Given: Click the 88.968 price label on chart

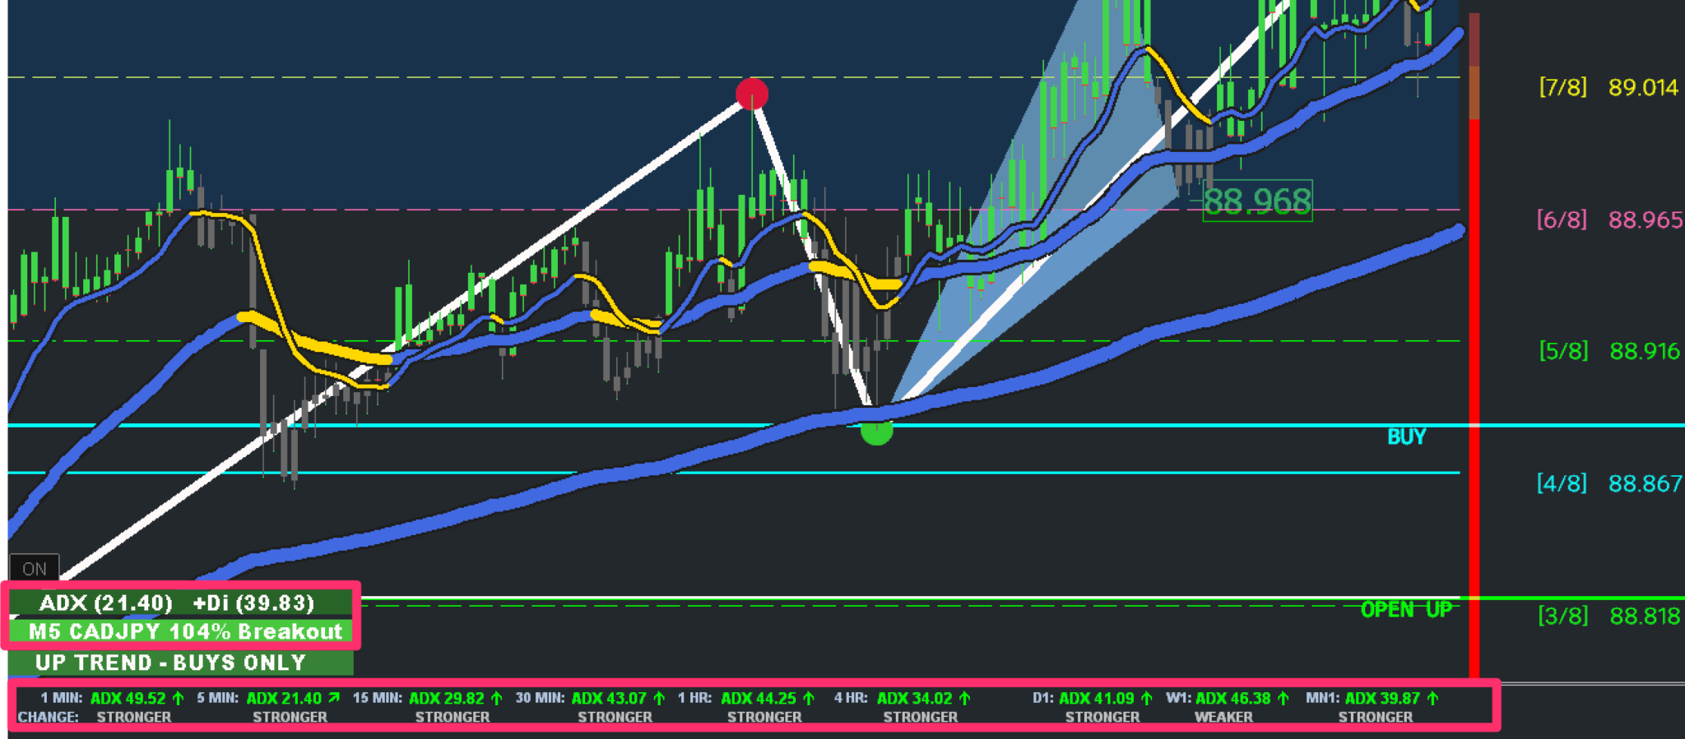Looking at the screenshot, I should point(1256,201).
